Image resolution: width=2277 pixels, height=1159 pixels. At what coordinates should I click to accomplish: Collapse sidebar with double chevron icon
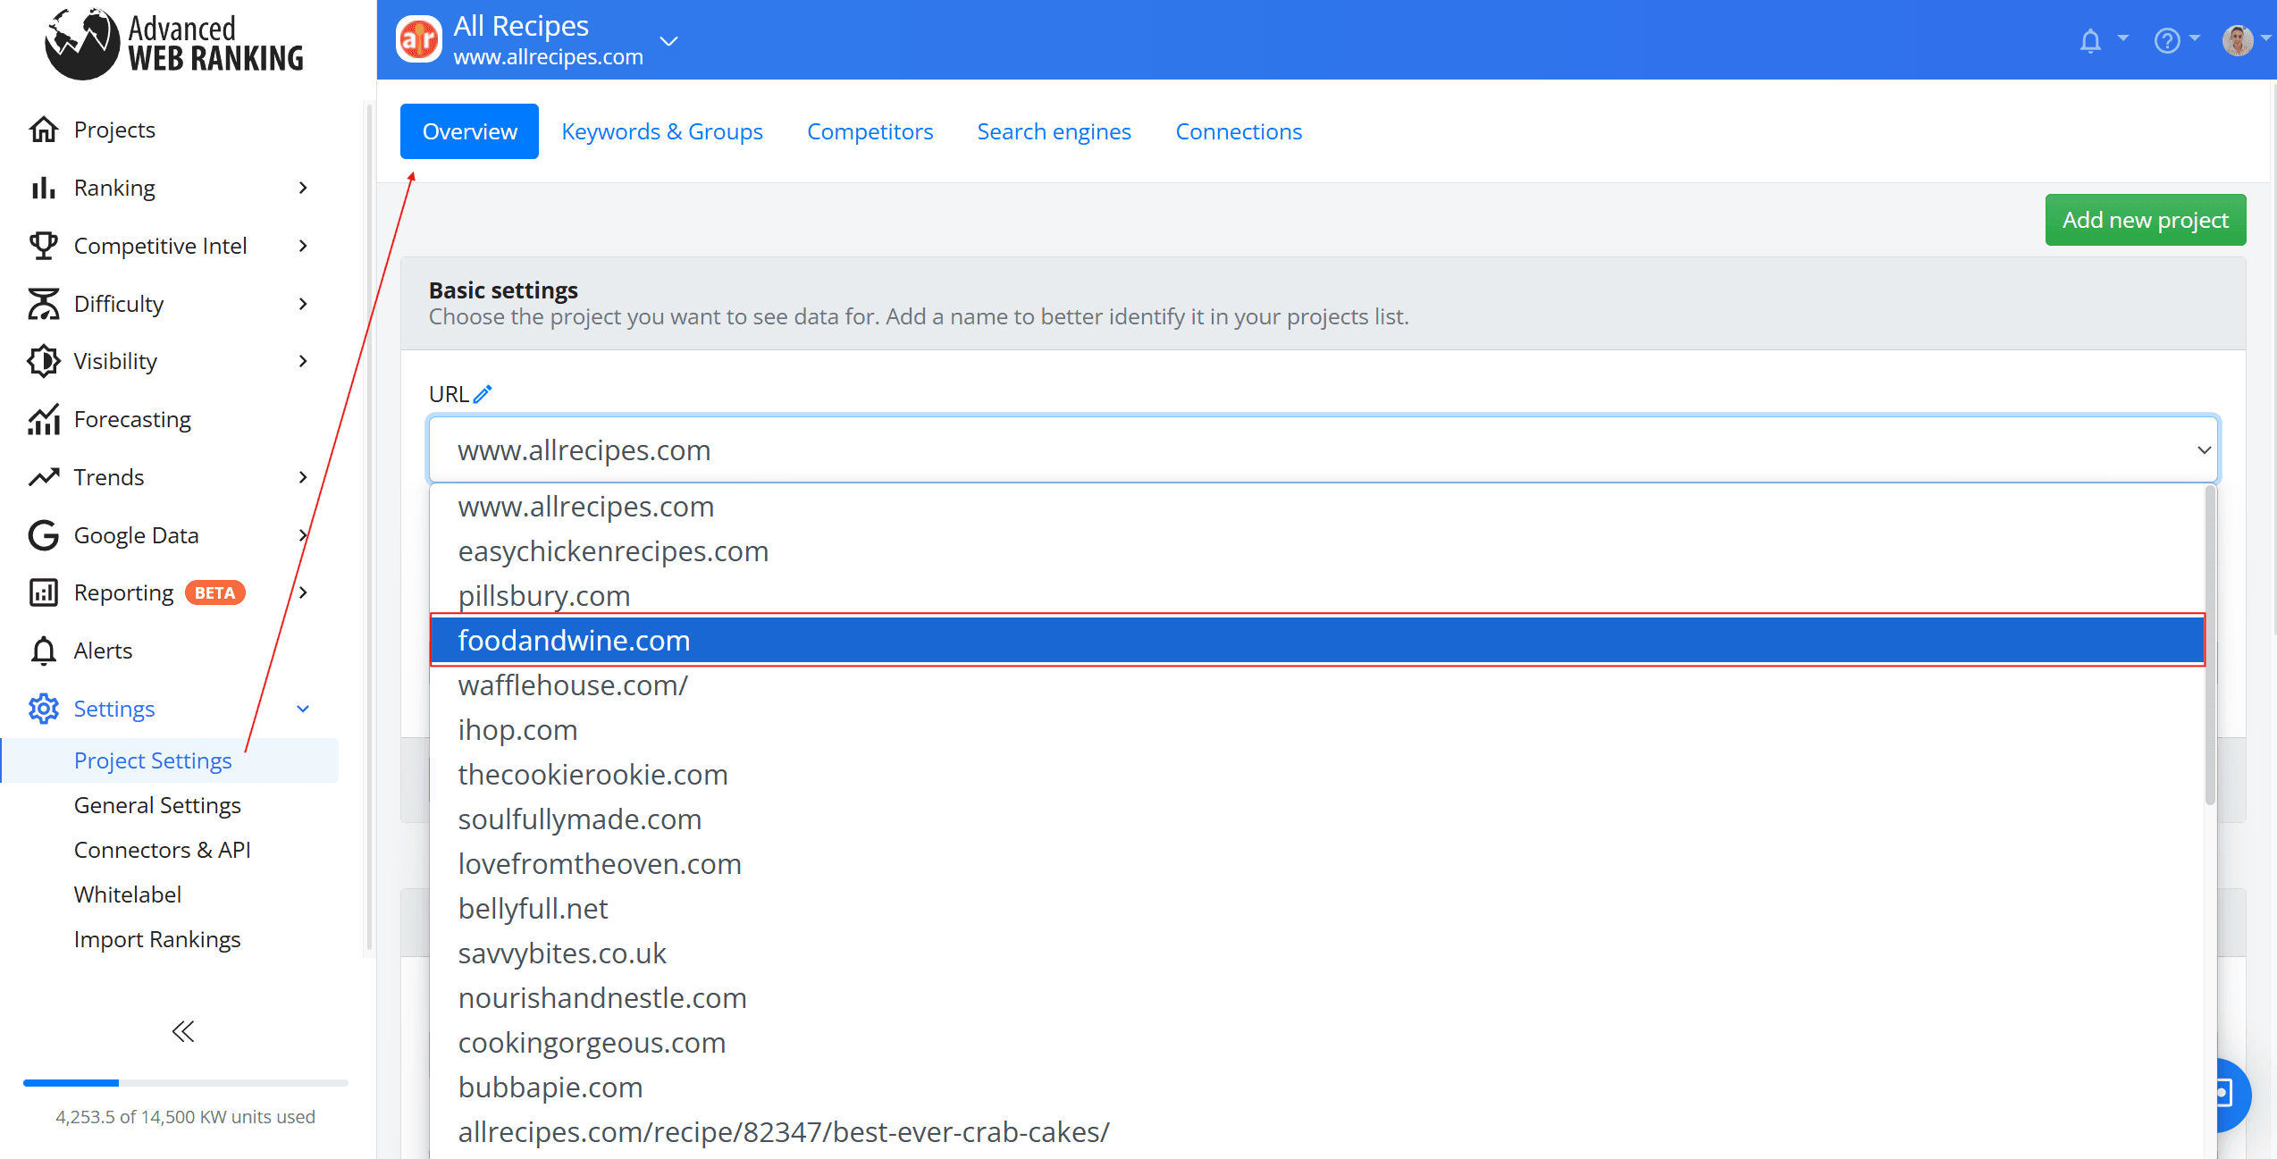click(183, 1032)
